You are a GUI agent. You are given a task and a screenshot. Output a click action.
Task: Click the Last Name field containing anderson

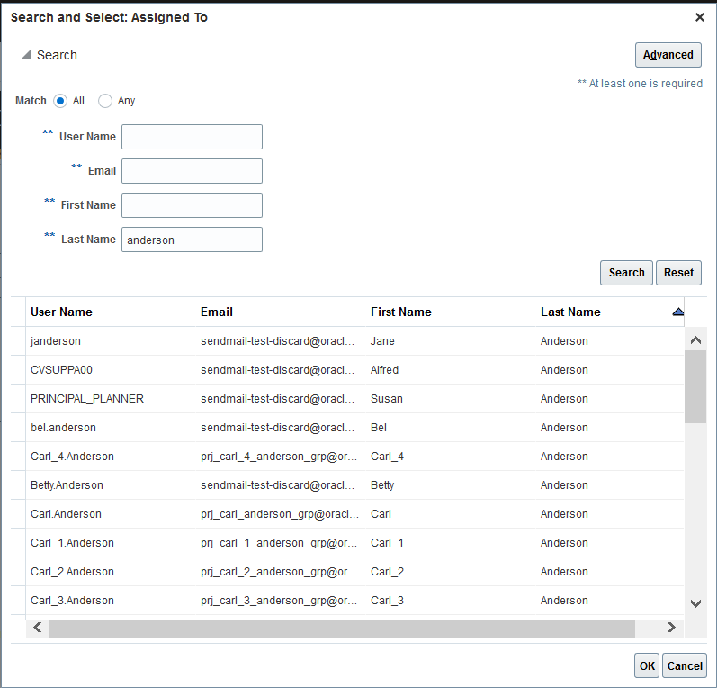192,240
